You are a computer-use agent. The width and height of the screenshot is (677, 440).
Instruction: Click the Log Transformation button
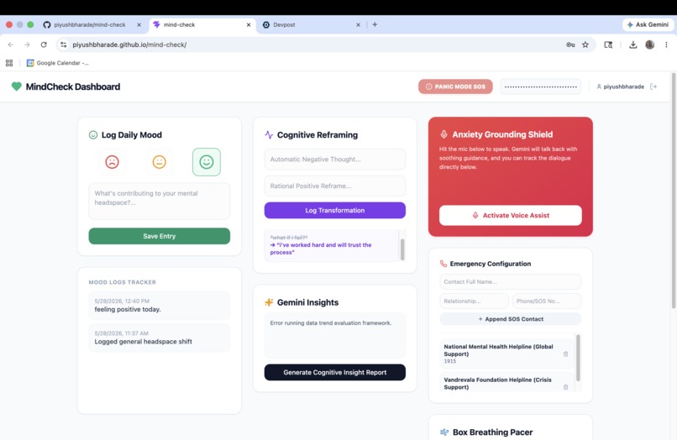coord(335,210)
